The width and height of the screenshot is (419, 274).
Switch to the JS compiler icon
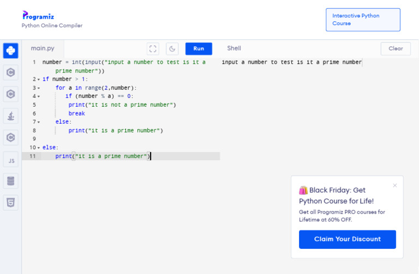pyautogui.click(x=10, y=160)
